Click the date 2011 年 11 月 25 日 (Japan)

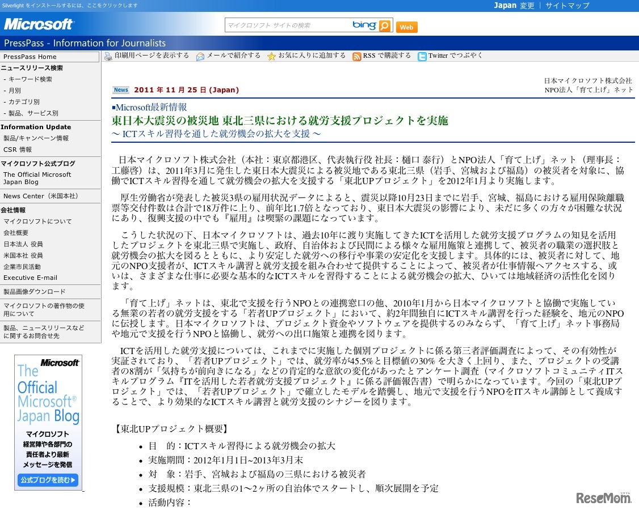click(186, 90)
